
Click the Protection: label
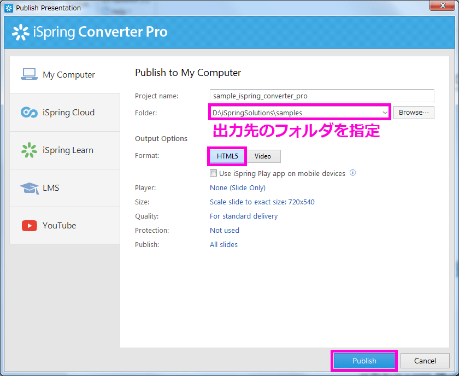152,231
